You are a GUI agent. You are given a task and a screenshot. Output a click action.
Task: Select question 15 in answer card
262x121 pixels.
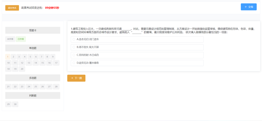(x=43, y=63)
